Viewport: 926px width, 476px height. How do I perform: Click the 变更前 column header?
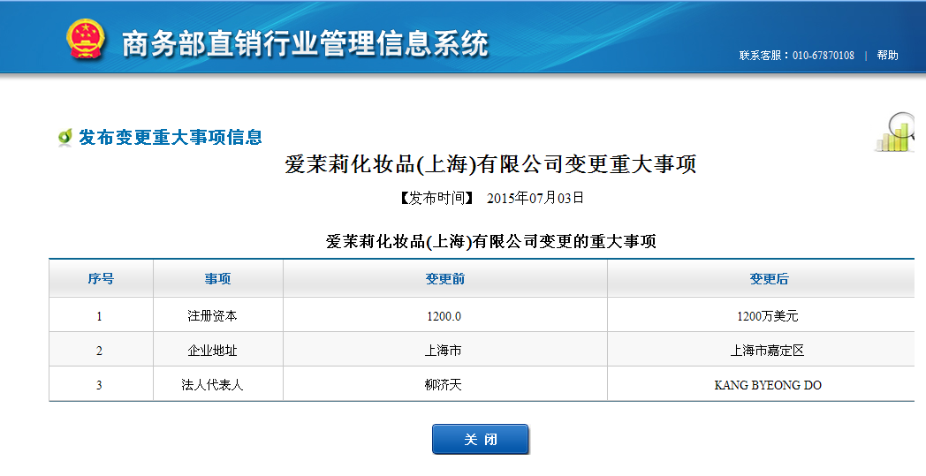point(444,279)
